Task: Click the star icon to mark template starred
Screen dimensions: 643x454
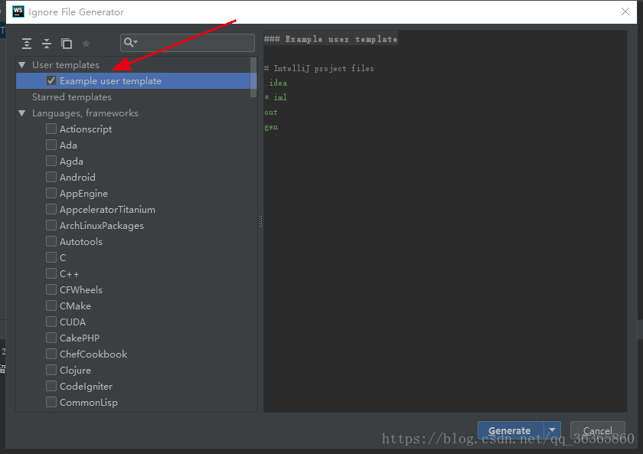Action: pos(86,44)
